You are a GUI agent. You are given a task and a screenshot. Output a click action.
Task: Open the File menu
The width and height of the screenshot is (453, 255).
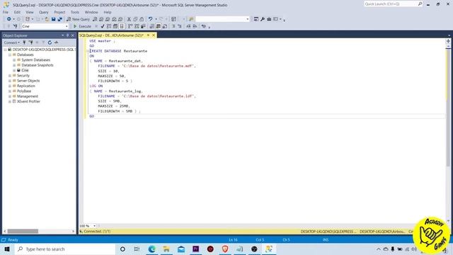pyautogui.click(x=6, y=12)
